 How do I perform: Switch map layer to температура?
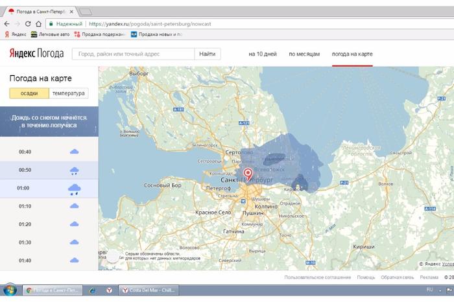coord(69,93)
